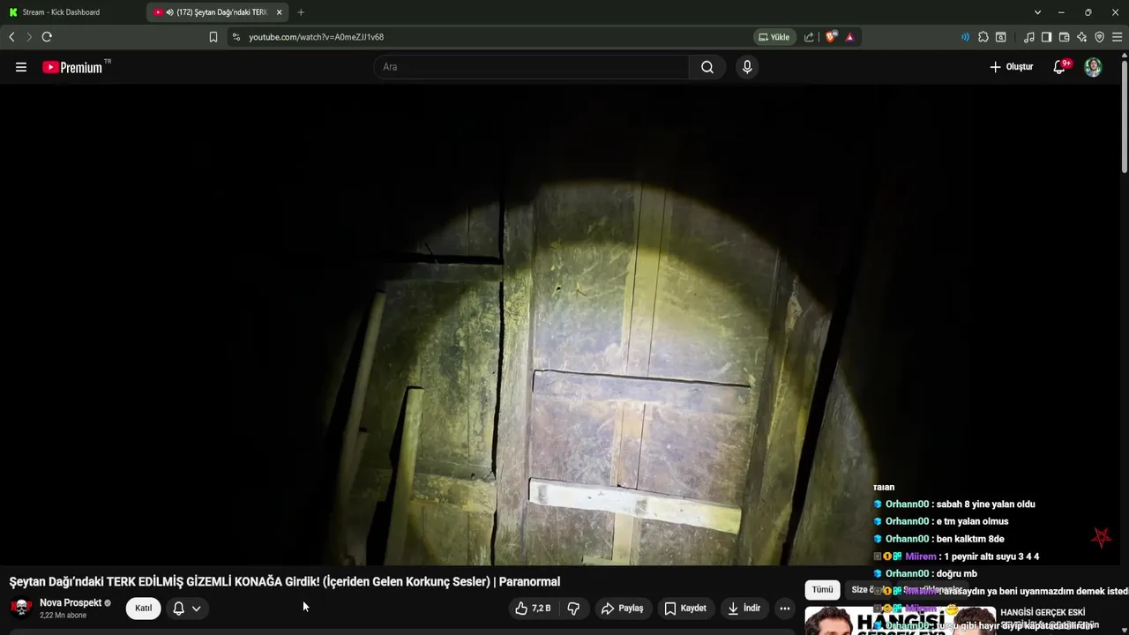Click the video title text

[x=285, y=581]
